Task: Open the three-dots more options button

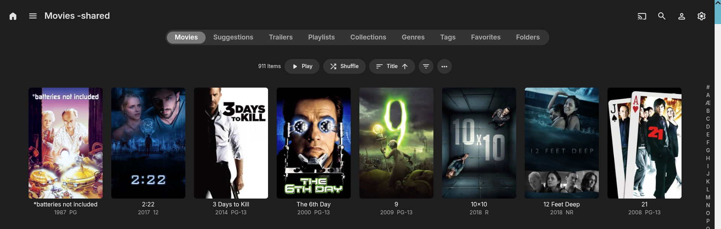Action: click(x=444, y=67)
